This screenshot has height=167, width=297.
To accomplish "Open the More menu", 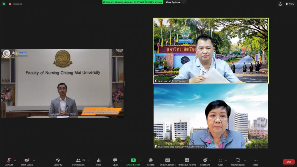I will click(255, 160).
